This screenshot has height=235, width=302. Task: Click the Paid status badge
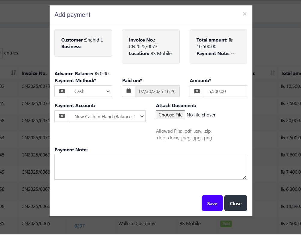226,224
